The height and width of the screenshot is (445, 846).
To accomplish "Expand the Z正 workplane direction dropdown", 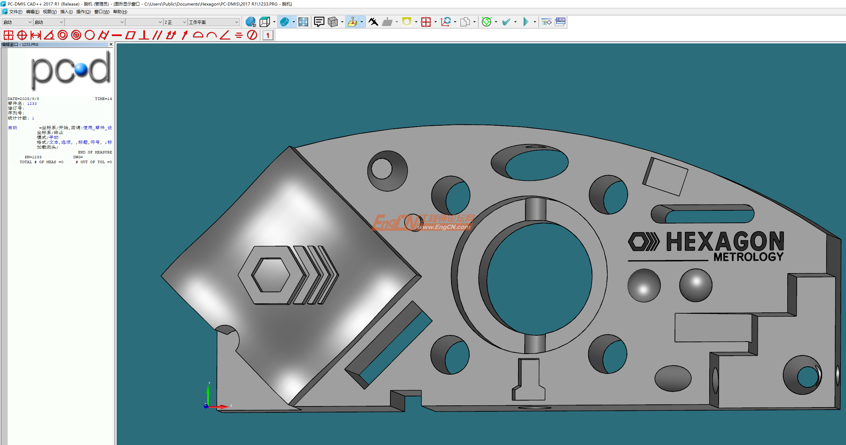I will click(184, 22).
